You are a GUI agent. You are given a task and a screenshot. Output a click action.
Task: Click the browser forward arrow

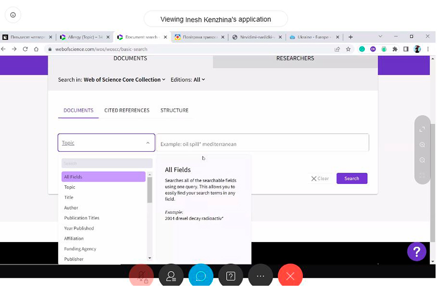(14, 49)
